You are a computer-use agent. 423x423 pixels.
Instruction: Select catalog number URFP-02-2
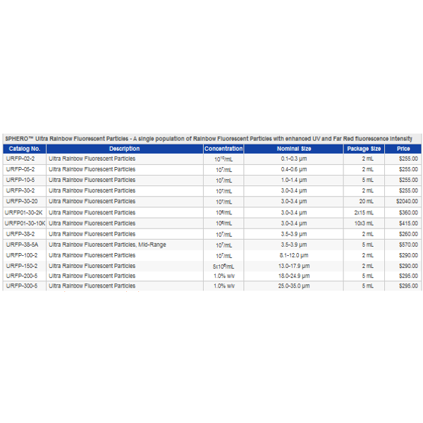point(20,159)
